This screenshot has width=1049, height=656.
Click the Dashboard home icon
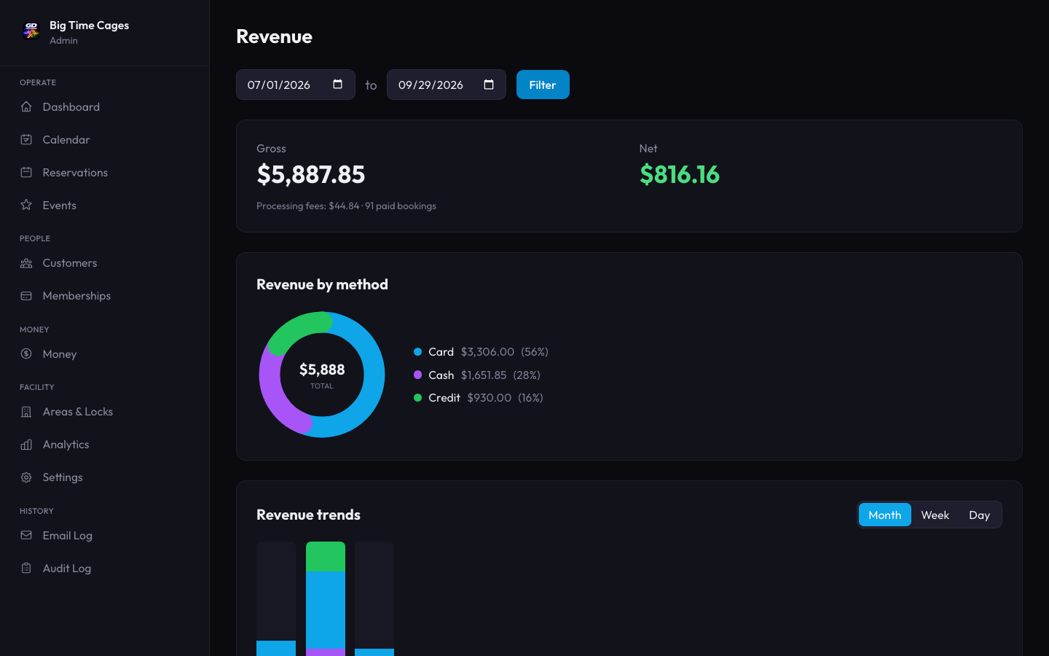pos(26,106)
